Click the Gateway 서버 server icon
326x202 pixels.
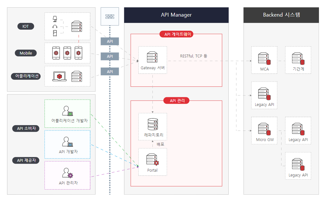[x=152, y=57]
